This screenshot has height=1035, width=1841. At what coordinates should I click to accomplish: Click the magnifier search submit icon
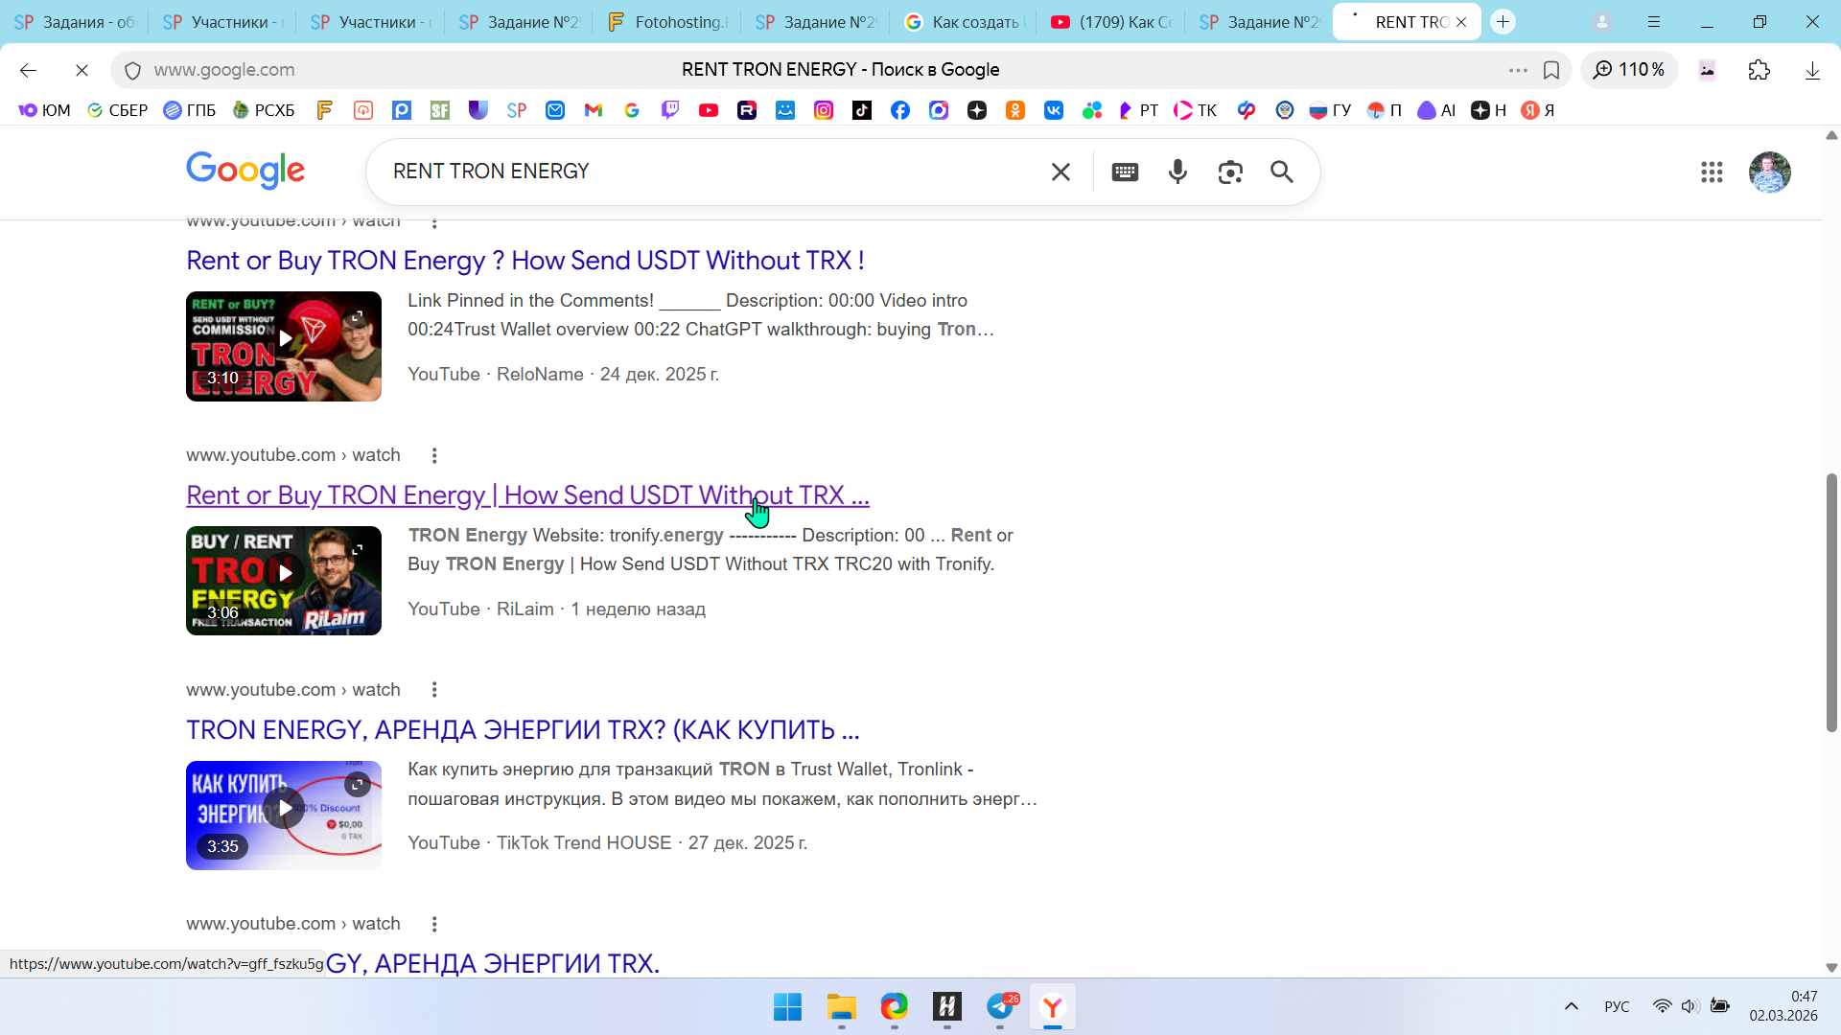[x=1282, y=172]
